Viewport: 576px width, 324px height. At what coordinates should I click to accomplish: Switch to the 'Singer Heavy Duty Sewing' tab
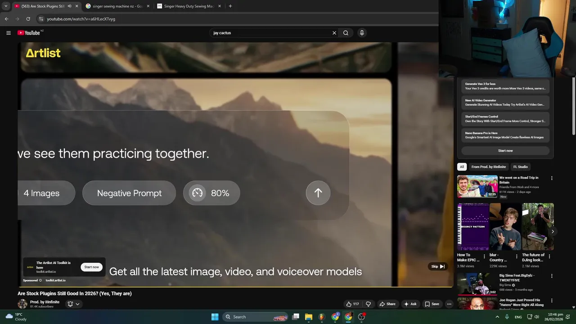tap(189, 6)
